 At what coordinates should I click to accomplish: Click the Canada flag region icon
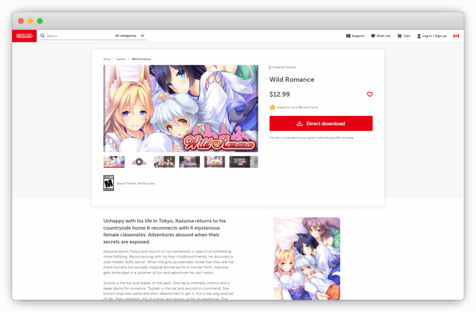click(456, 36)
